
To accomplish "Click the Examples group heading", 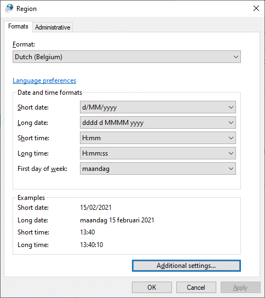I will point(31,198).
